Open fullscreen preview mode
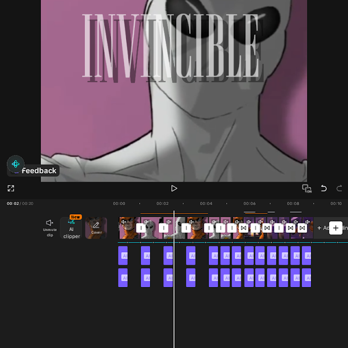The height and width of the screenshot is (348, 348). coord(11,188)
